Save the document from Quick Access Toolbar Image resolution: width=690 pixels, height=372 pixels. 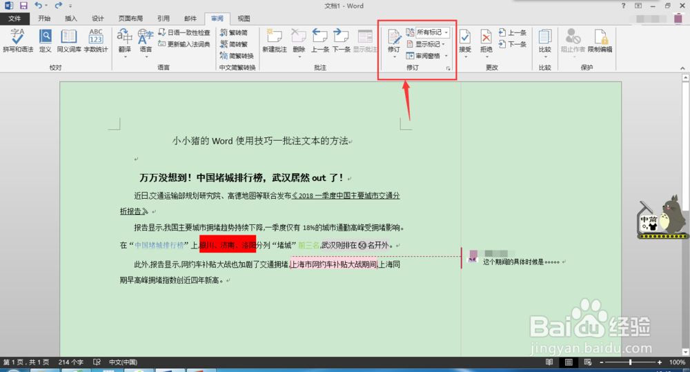tap(23, 6)
